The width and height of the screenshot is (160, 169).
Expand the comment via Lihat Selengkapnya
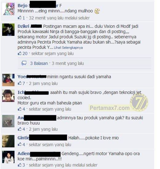(x=68, y=48)
